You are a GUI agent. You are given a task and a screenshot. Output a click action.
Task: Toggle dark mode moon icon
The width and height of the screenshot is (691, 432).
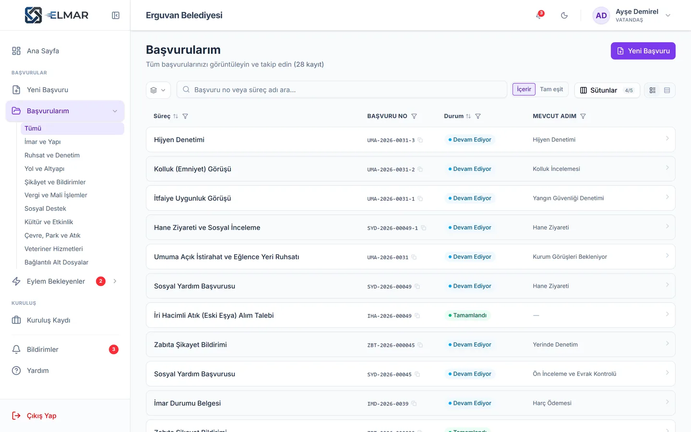(x=564, y=15)
